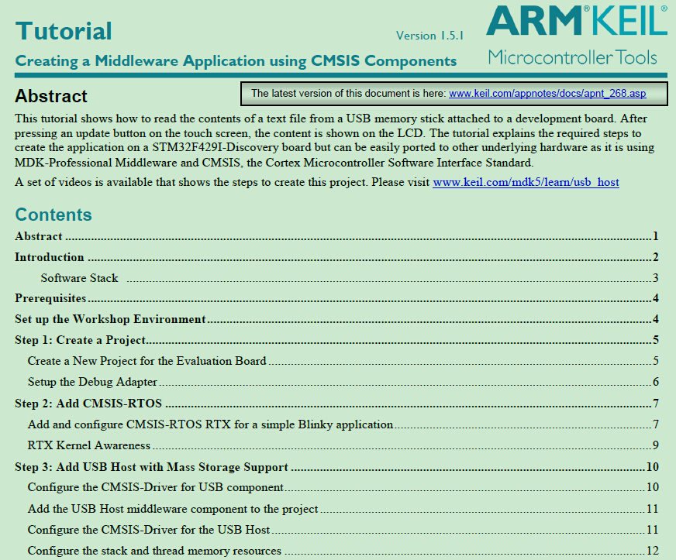Open the www.keil.com/appnotes/docs/apnt_268.asp link
This screenshot has height=560, width=676.
pos(547,94)
